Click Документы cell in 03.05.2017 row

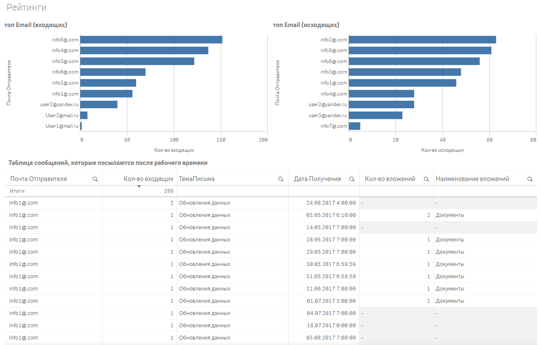[x=450, y=215]
